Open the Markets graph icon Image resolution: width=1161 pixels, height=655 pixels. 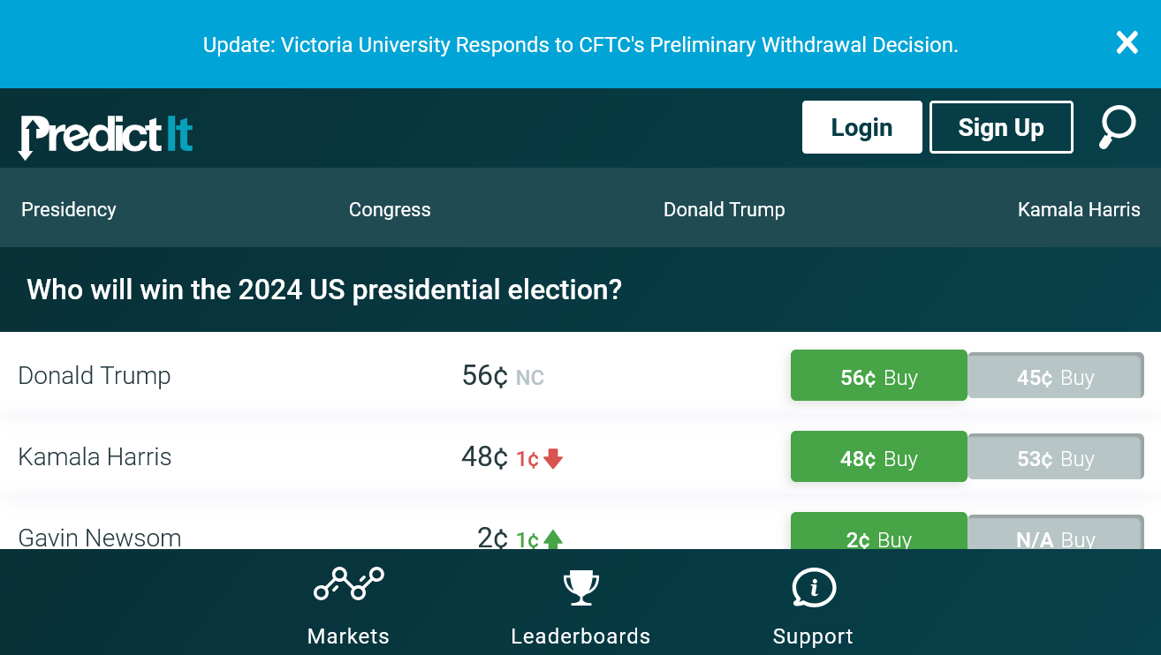[x=348, y=585]
